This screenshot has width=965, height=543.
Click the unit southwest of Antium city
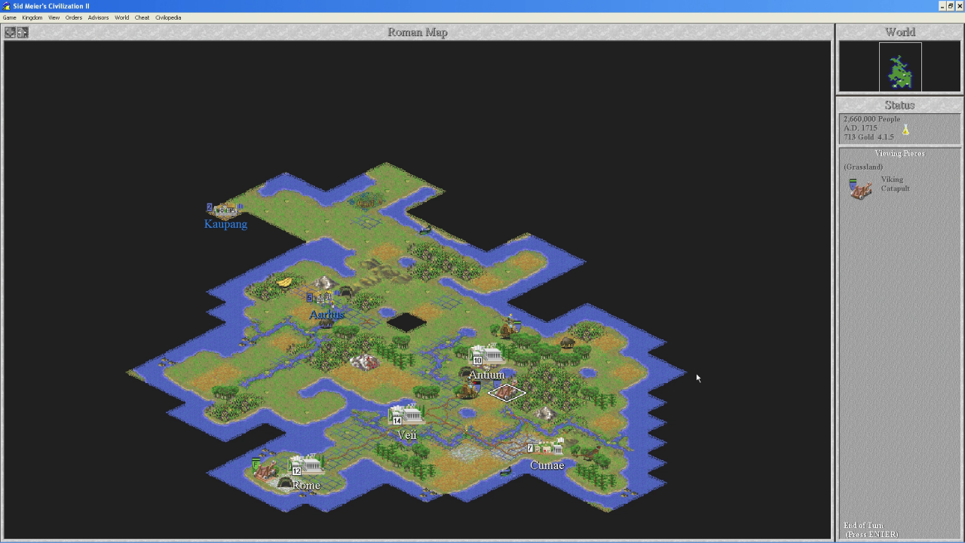click(469, 388)
